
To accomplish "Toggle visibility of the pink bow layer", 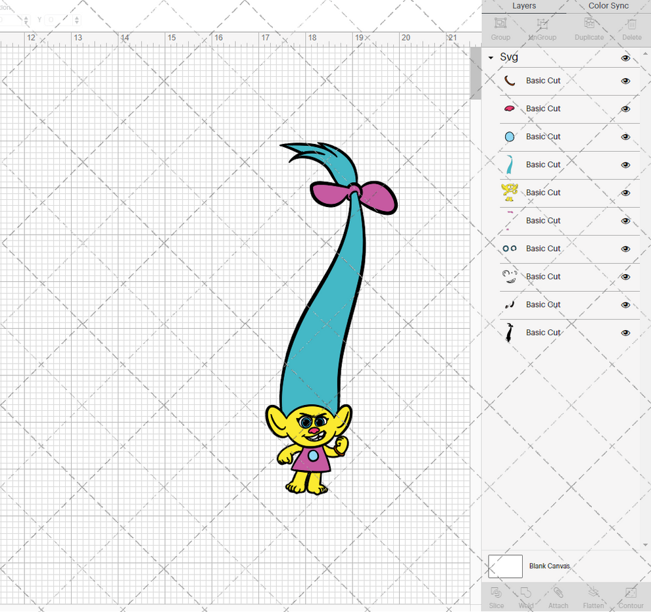I will [x=625, y=108].
